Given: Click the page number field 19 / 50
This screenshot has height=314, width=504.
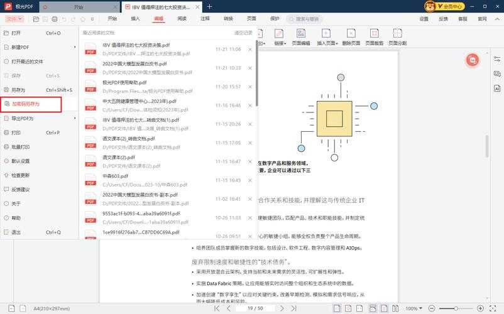Looking at the screenshot, I should [255, 308].
